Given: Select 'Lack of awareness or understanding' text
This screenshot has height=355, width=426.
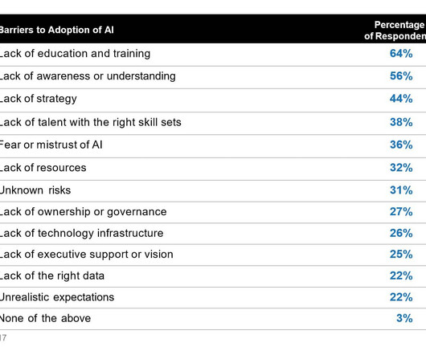Looking at the screenshot, I should 88,76.
